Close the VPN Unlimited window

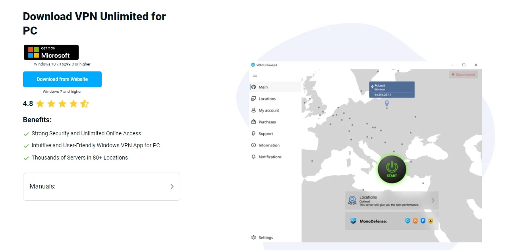click(x=476, y=65)
